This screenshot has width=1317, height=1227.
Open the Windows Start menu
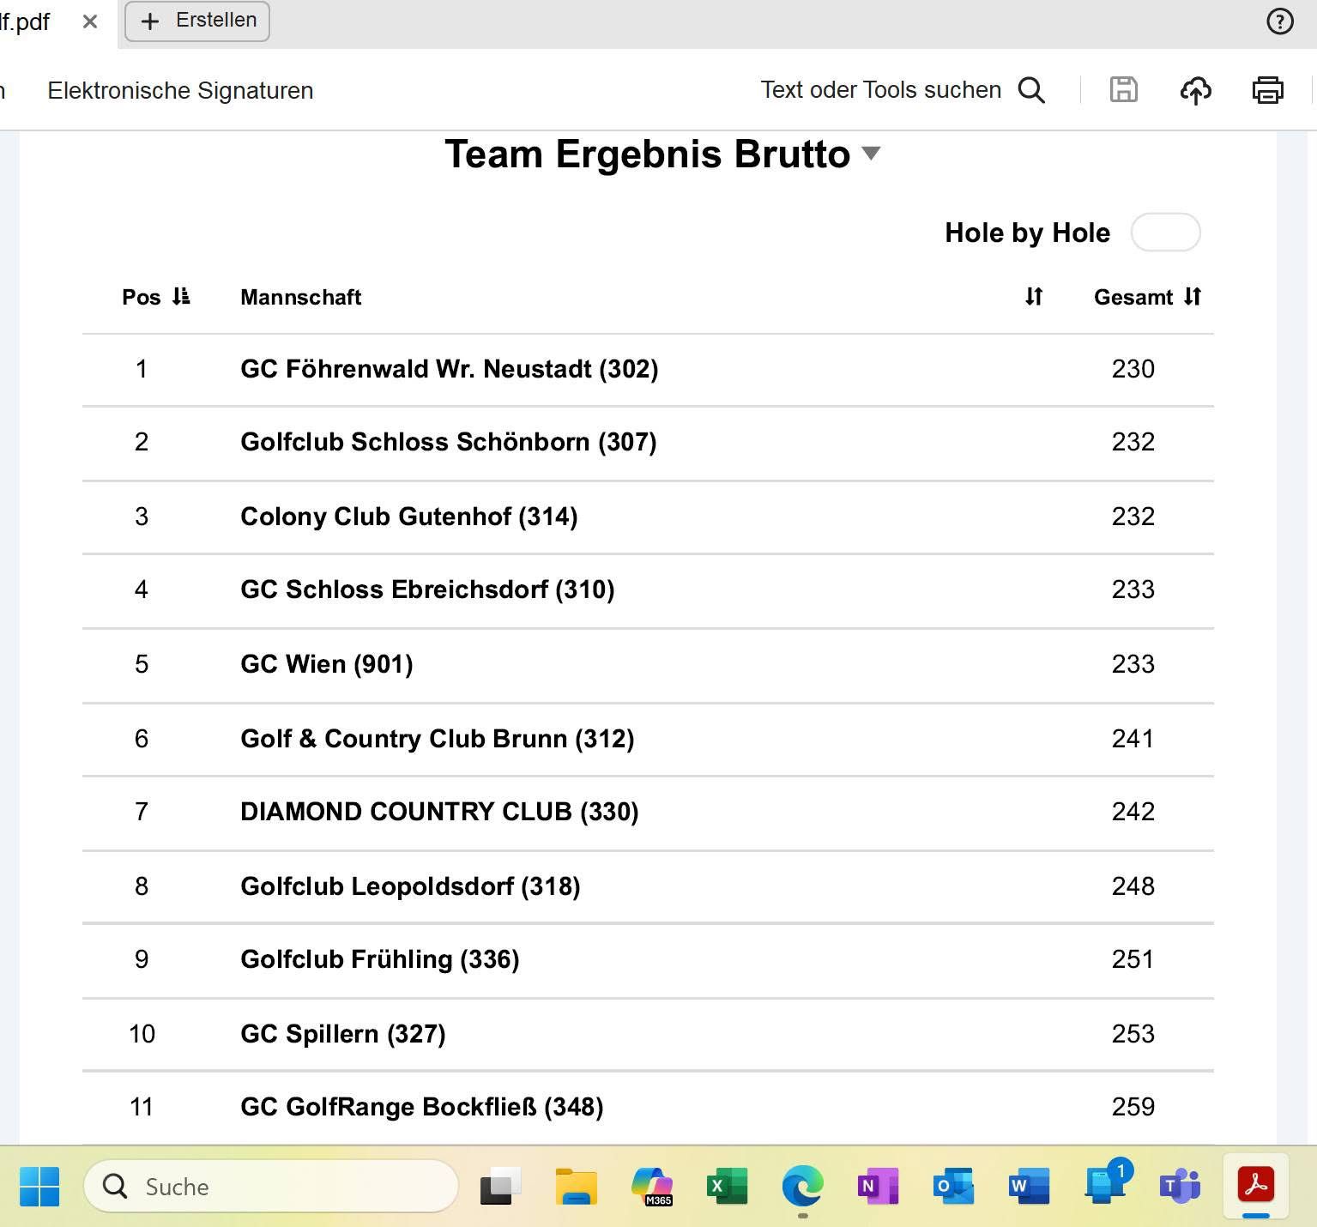click(39, 1187)
